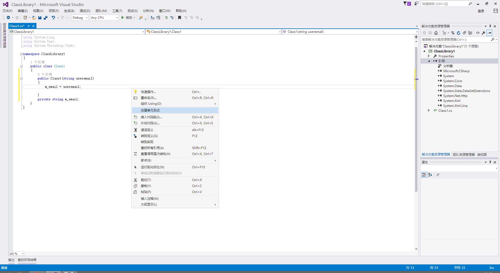Click the Collapse All icon in Solution Explorer
The width and height of the screenshot is (500, 273).
464,33
